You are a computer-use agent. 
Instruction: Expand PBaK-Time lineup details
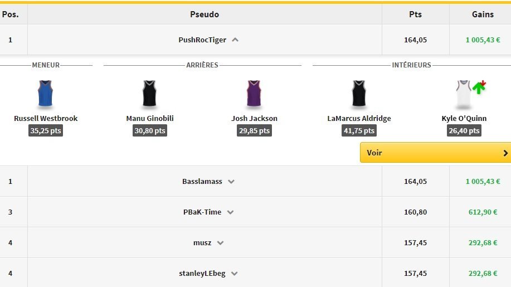click(230, 212)
